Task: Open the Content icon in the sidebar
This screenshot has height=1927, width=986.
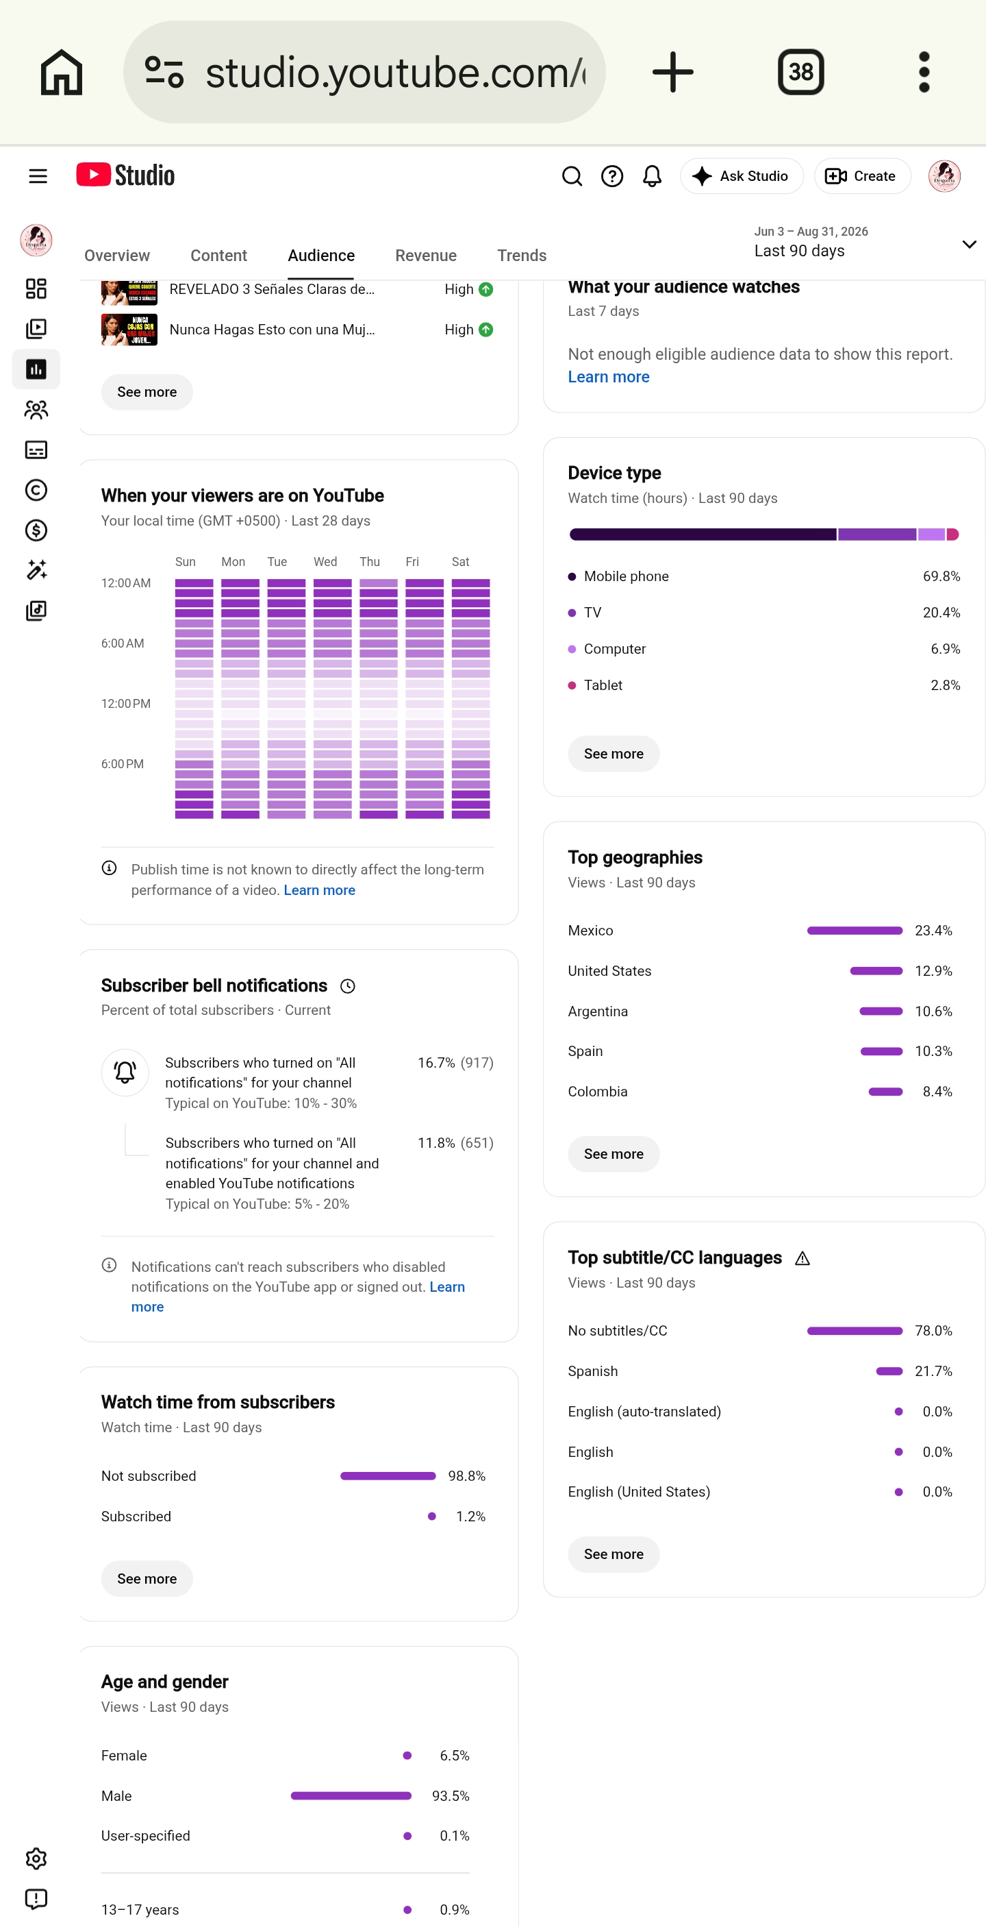Action: (36, 329)
